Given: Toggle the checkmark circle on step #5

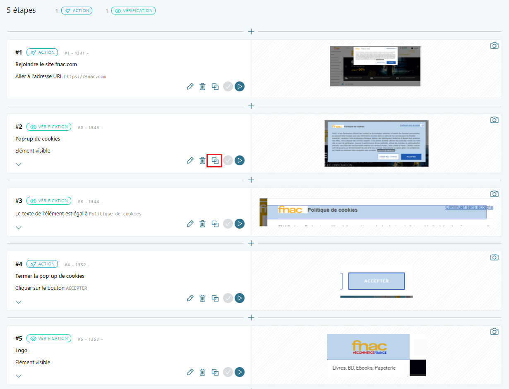Looking at the screenshot, I should pos(228,372).
